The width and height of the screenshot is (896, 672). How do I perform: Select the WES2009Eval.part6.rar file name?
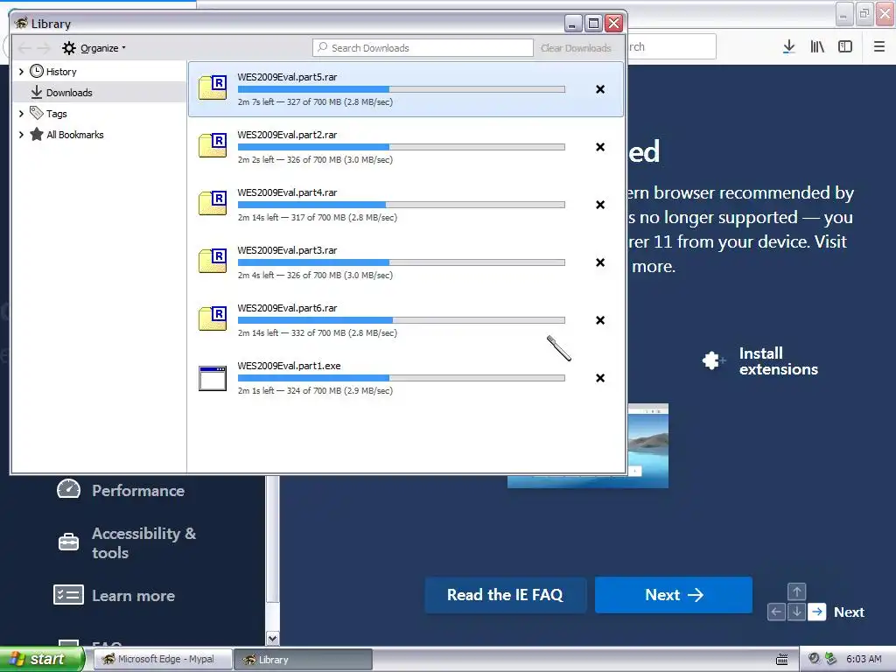(x=287, y=308)
